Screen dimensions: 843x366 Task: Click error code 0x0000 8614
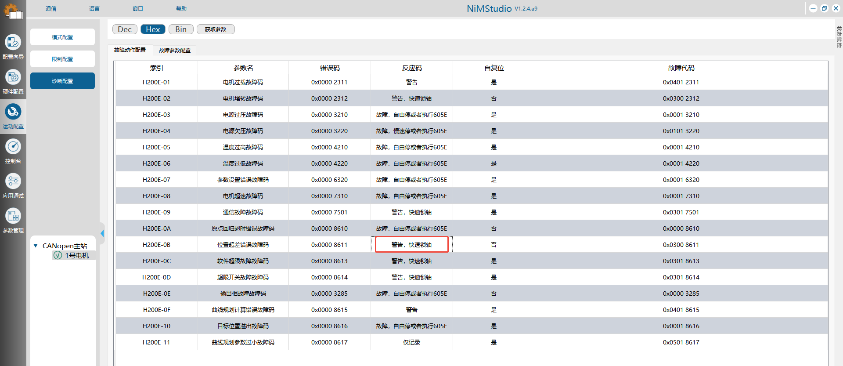330,277
